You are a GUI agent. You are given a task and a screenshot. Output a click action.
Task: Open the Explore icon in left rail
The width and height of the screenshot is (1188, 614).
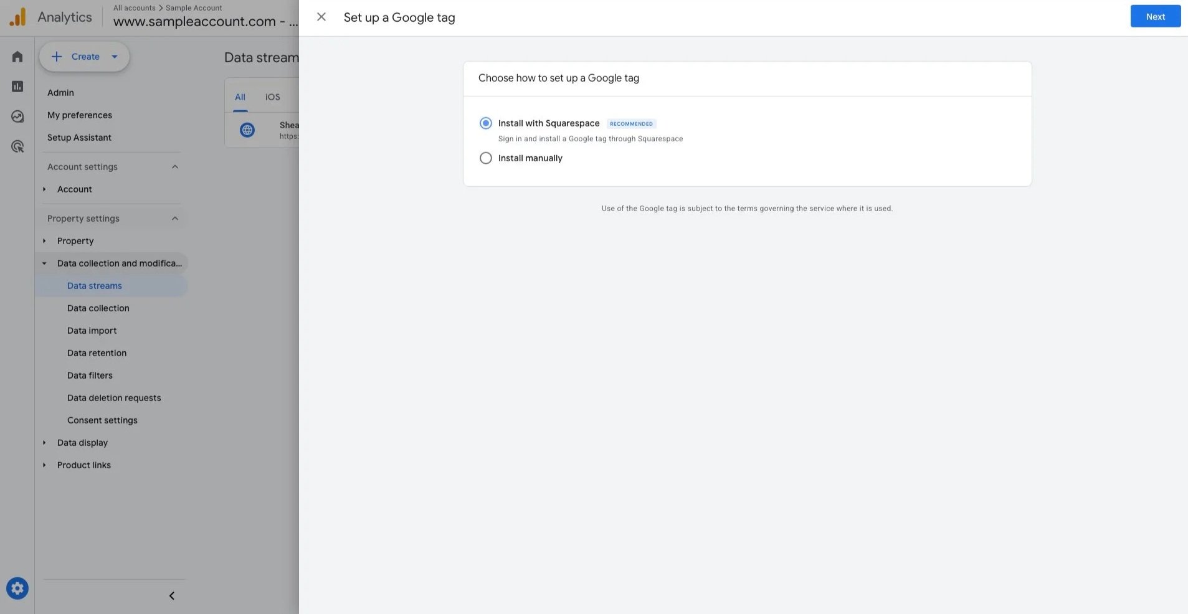click(x=17, y=116)
